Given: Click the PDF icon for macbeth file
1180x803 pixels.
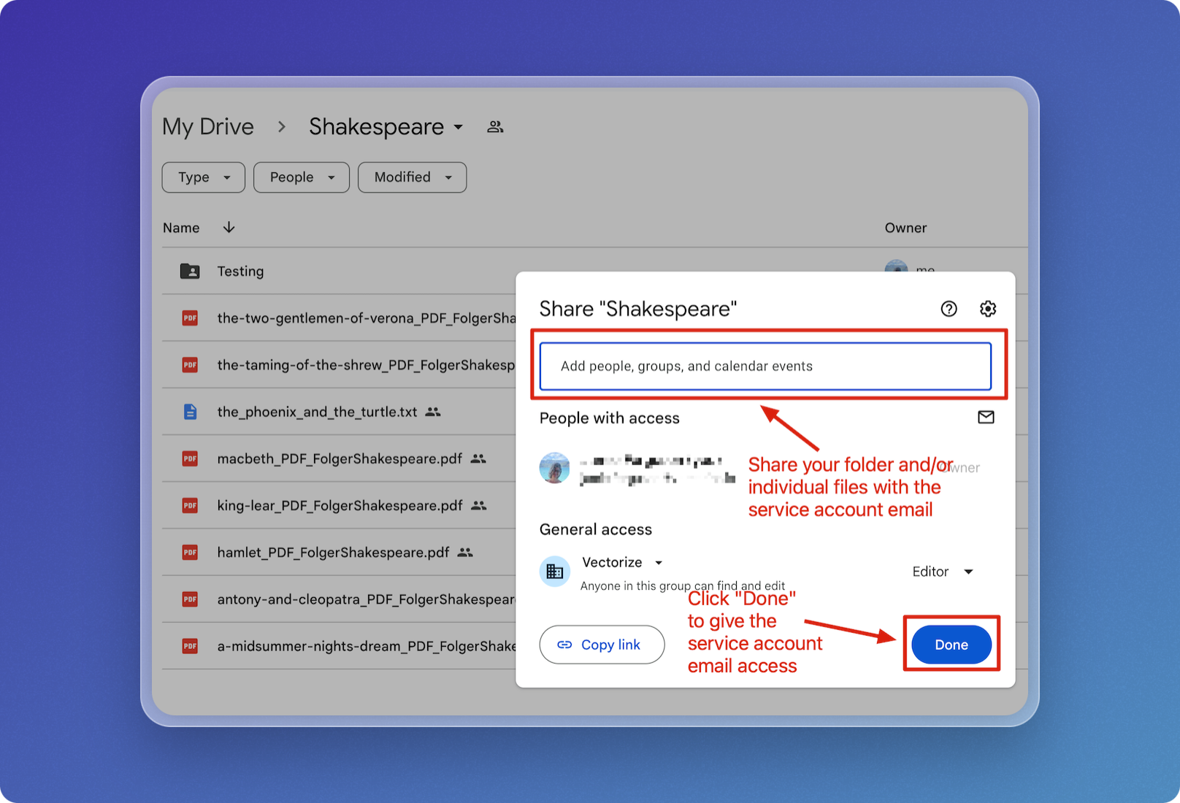Looking at the screenshot, I should pyautogui.click(x=190, y=458).
